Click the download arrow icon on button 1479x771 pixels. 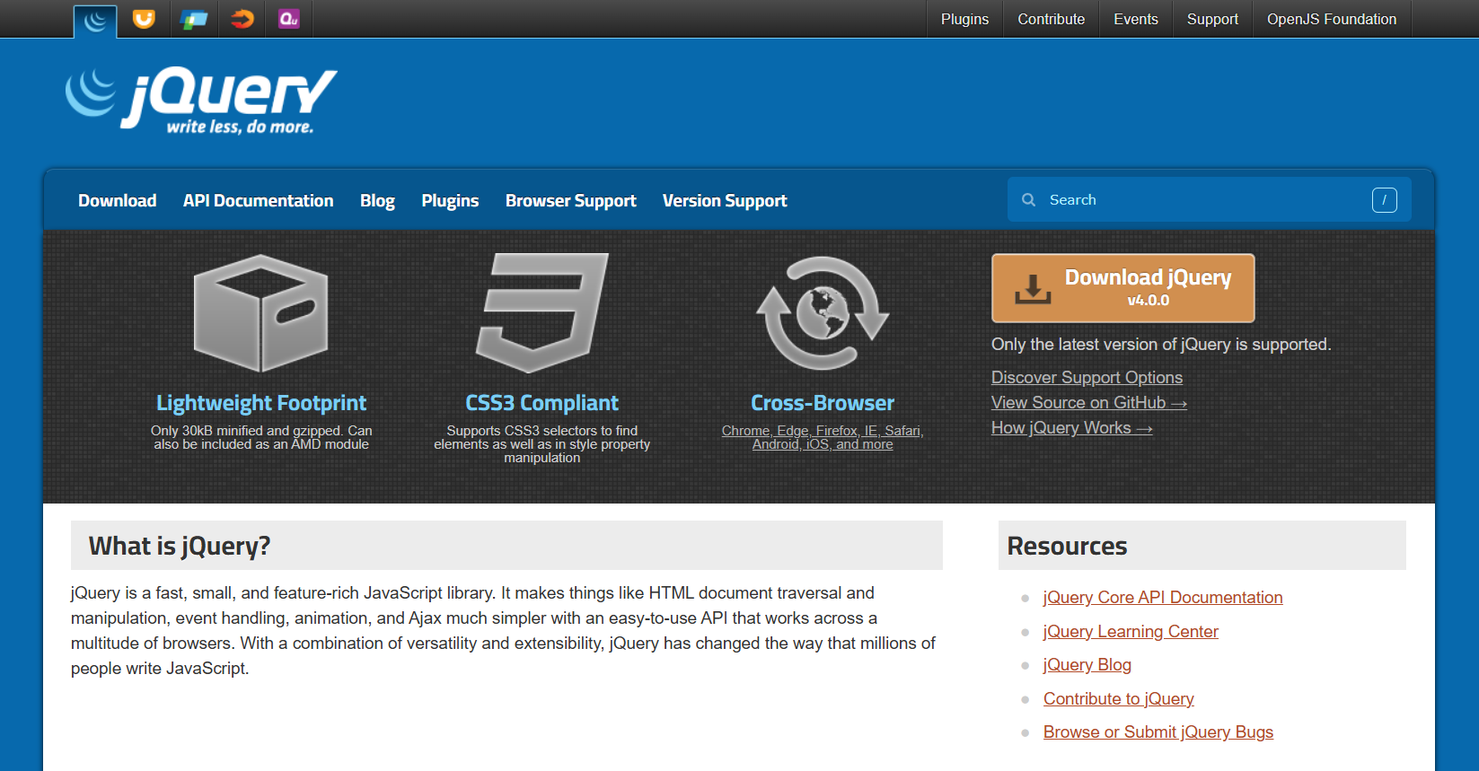(1033, 289)
